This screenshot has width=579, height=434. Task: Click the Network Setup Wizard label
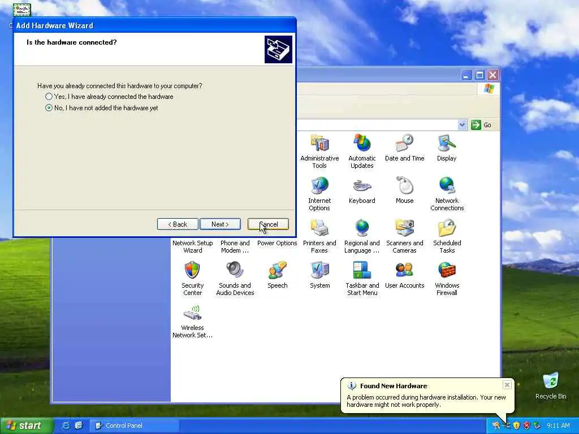192,246
